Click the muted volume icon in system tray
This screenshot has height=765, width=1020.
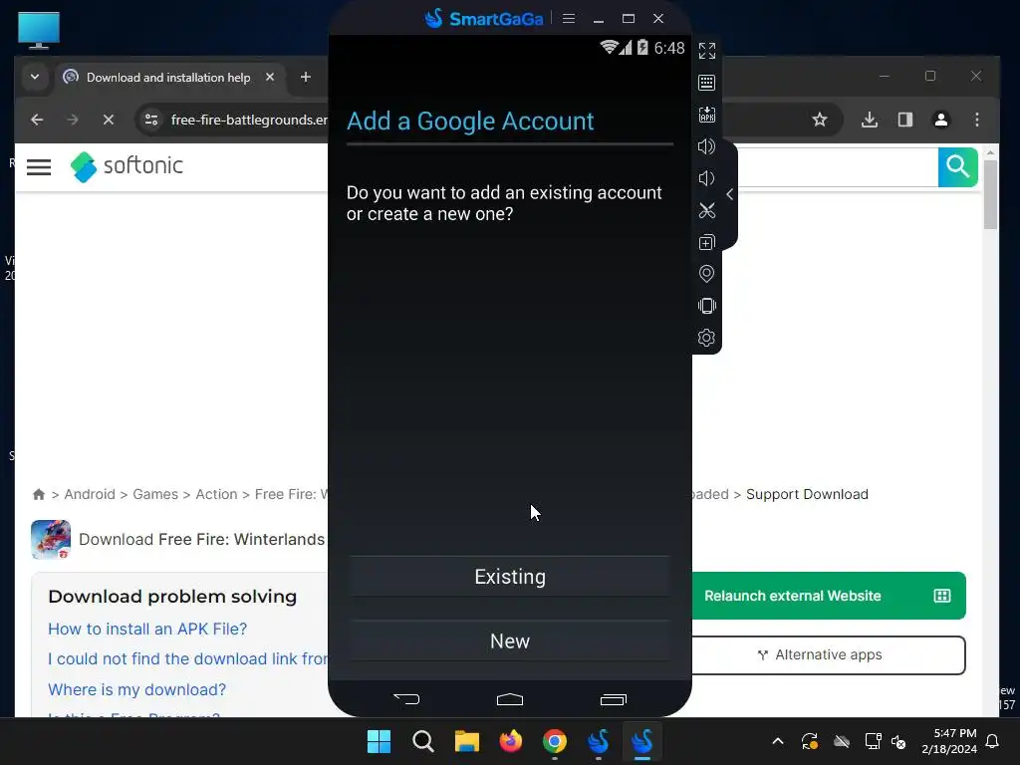pyautogui.click(x=899, y=741)
